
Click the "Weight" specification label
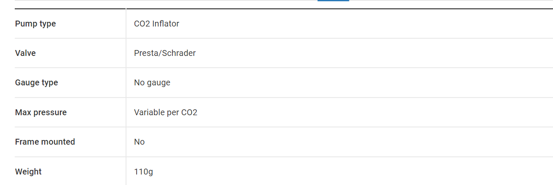pos(28,172)
